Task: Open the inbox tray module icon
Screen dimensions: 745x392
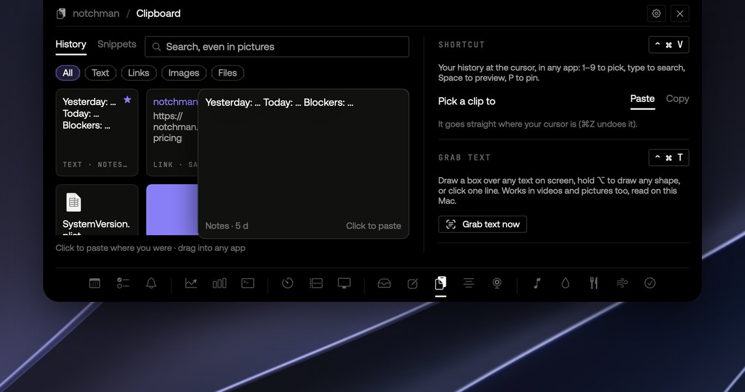Action: [x=384, y=283]
